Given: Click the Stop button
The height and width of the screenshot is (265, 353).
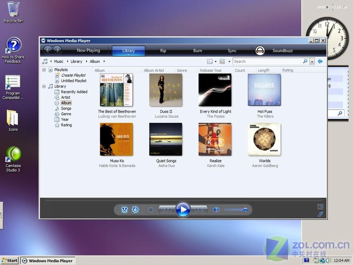Looking at the screenshot, I should [x=151, y=210].
